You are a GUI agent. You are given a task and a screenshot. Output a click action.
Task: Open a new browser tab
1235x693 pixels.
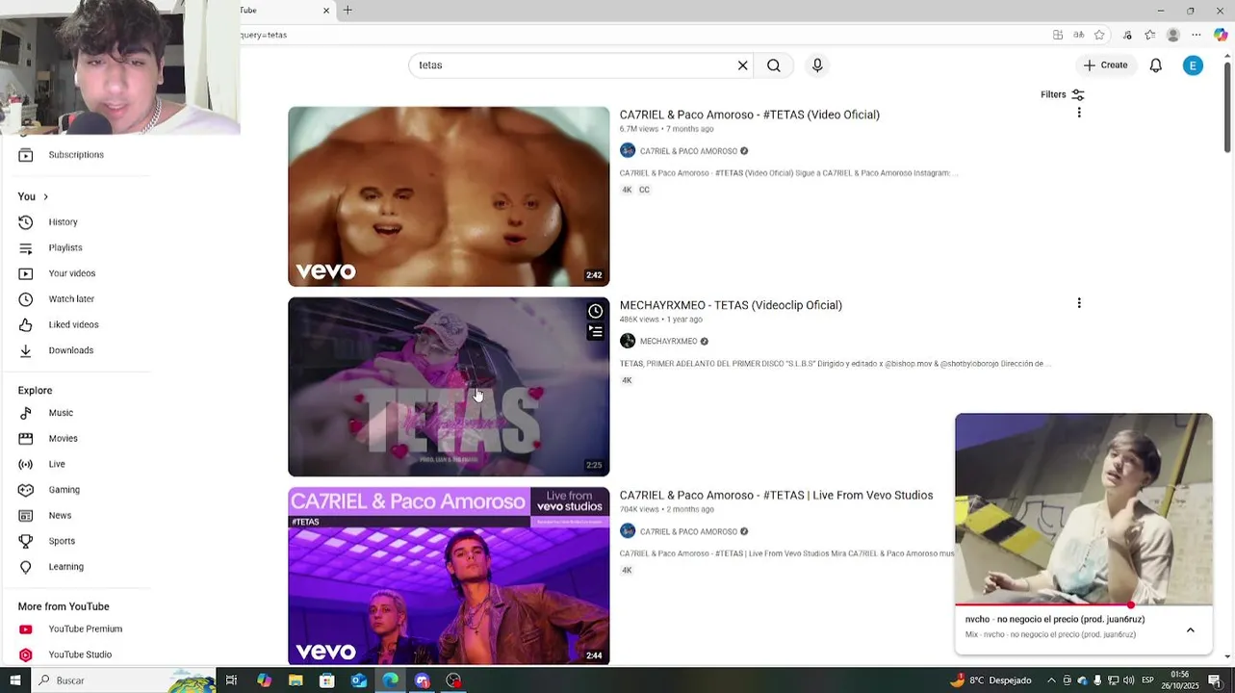coord(347,11)
